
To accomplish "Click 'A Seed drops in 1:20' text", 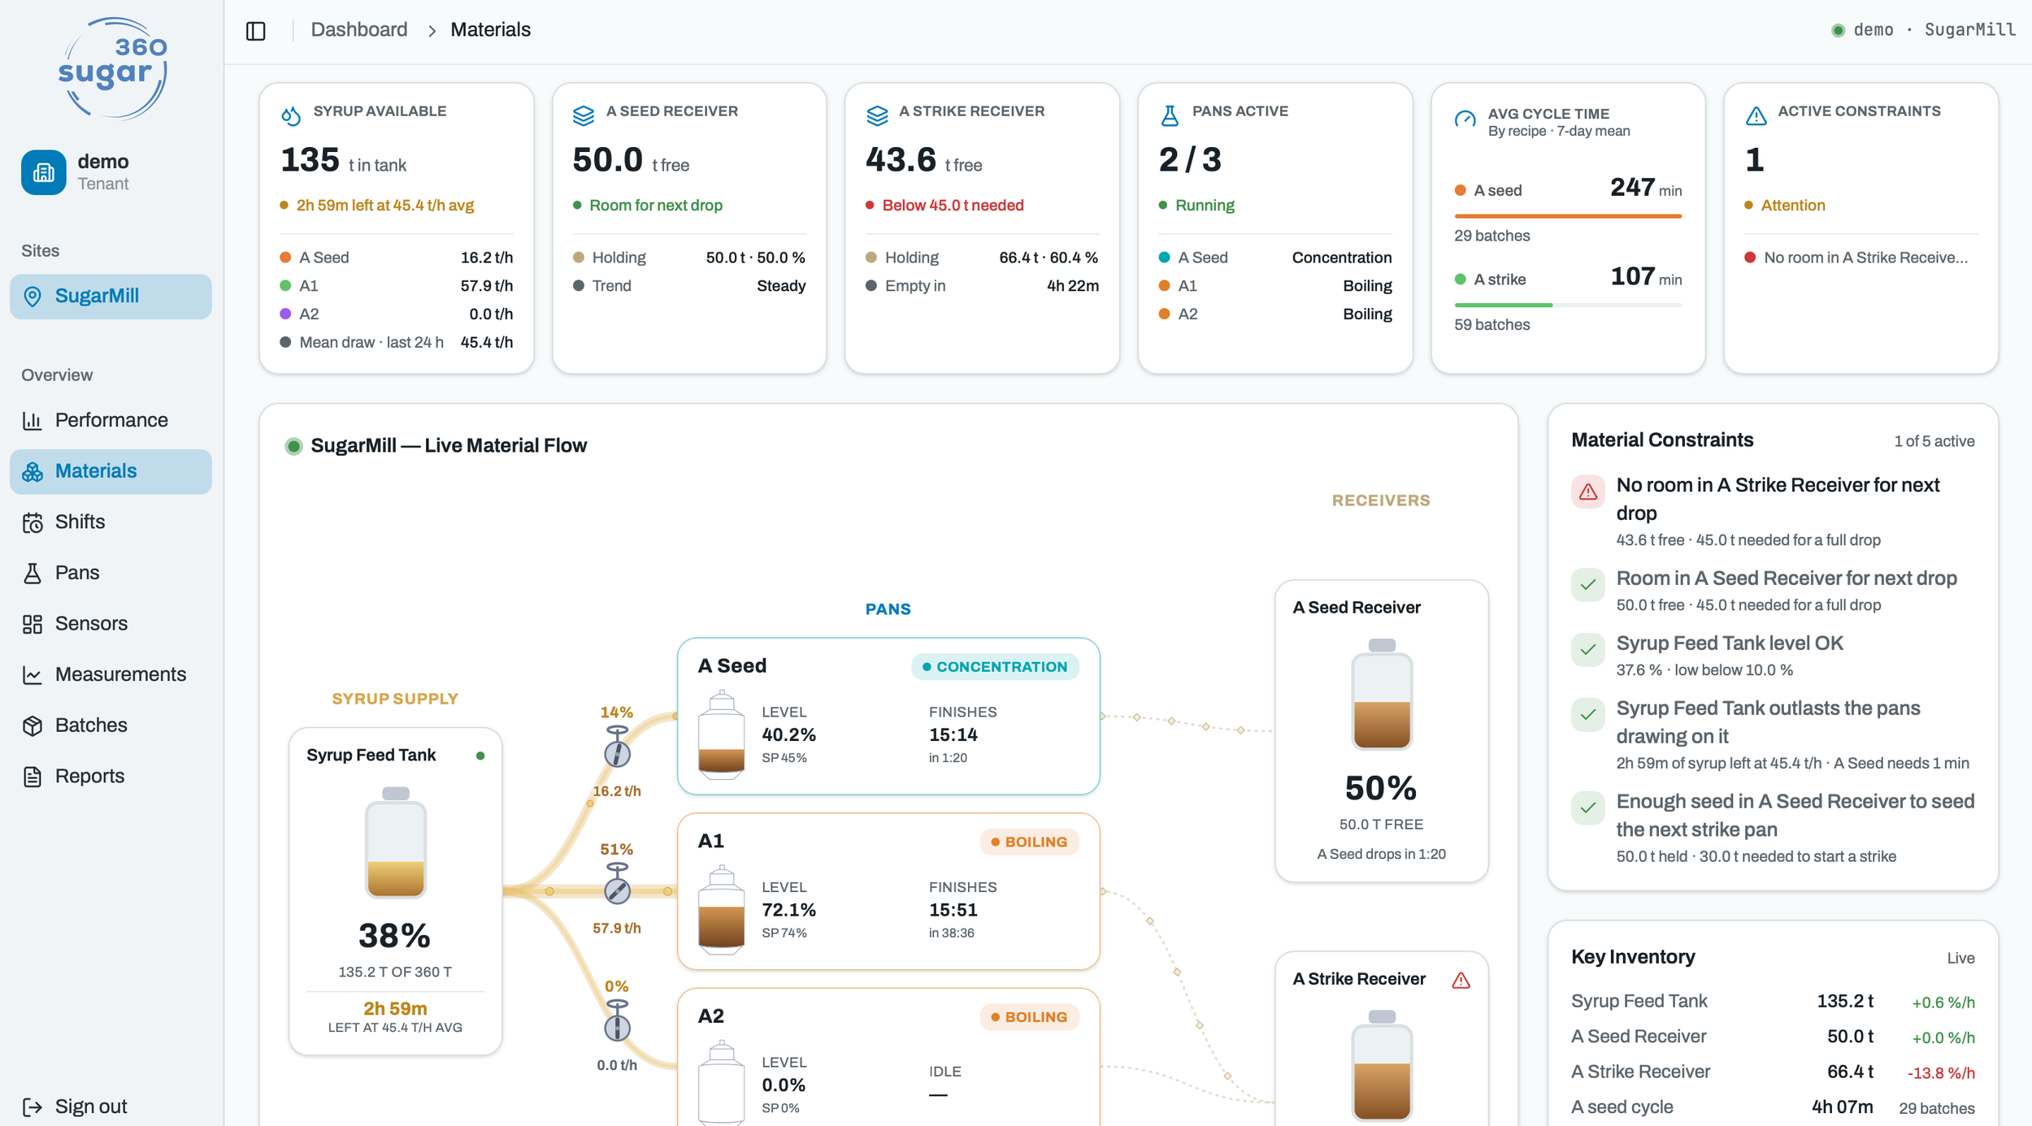I will pos(1381,855).
